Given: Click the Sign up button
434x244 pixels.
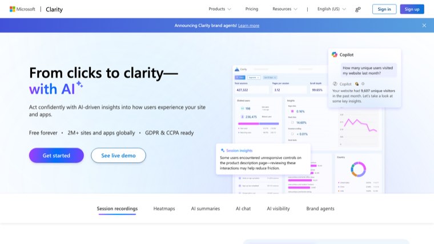Looking at the screenshot, I should [x=412, y=9].
